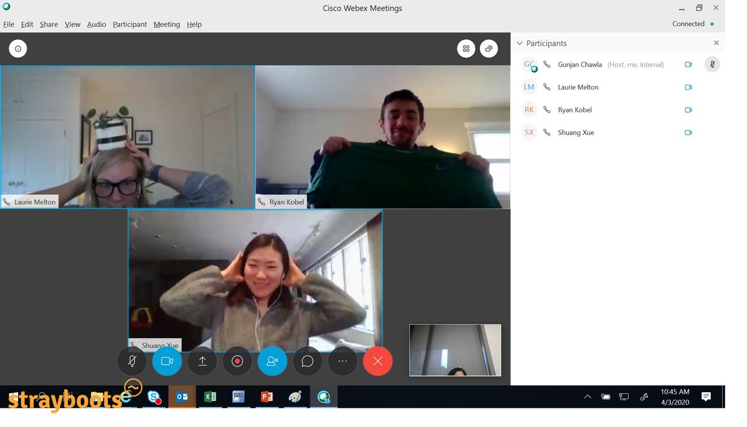The width and height of the screenshot is (747, 427).
Task: Open the Edit menu
Action: [x=27, y=24]
